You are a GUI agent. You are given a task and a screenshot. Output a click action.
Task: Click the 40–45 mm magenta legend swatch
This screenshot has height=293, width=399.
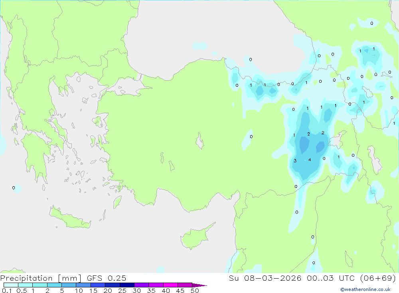pos(170,285)
